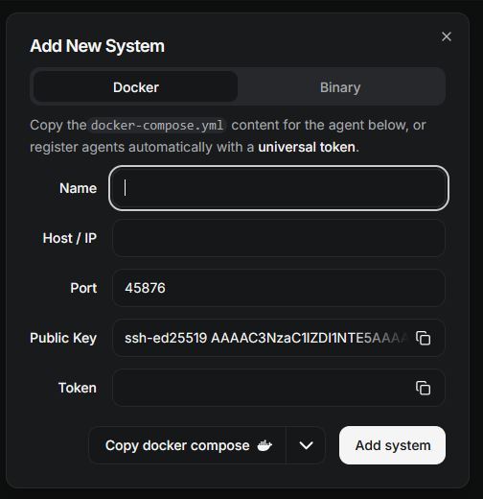483x499 pixels.
Task: Focus the Name input field
Action: (x=279, y=188)
